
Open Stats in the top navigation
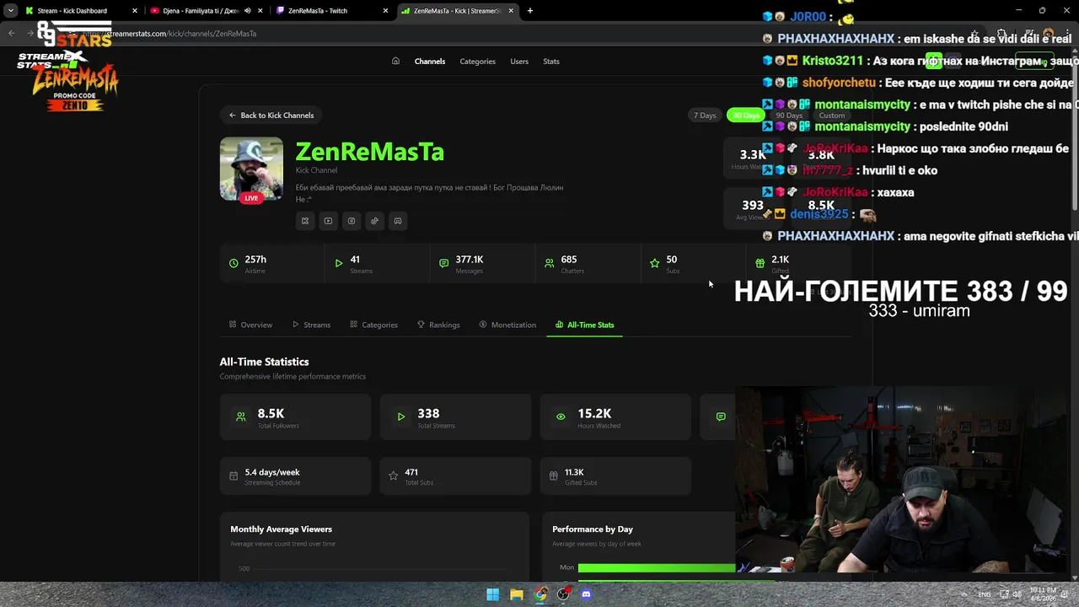pyautogui.click(x=551, y=62)
